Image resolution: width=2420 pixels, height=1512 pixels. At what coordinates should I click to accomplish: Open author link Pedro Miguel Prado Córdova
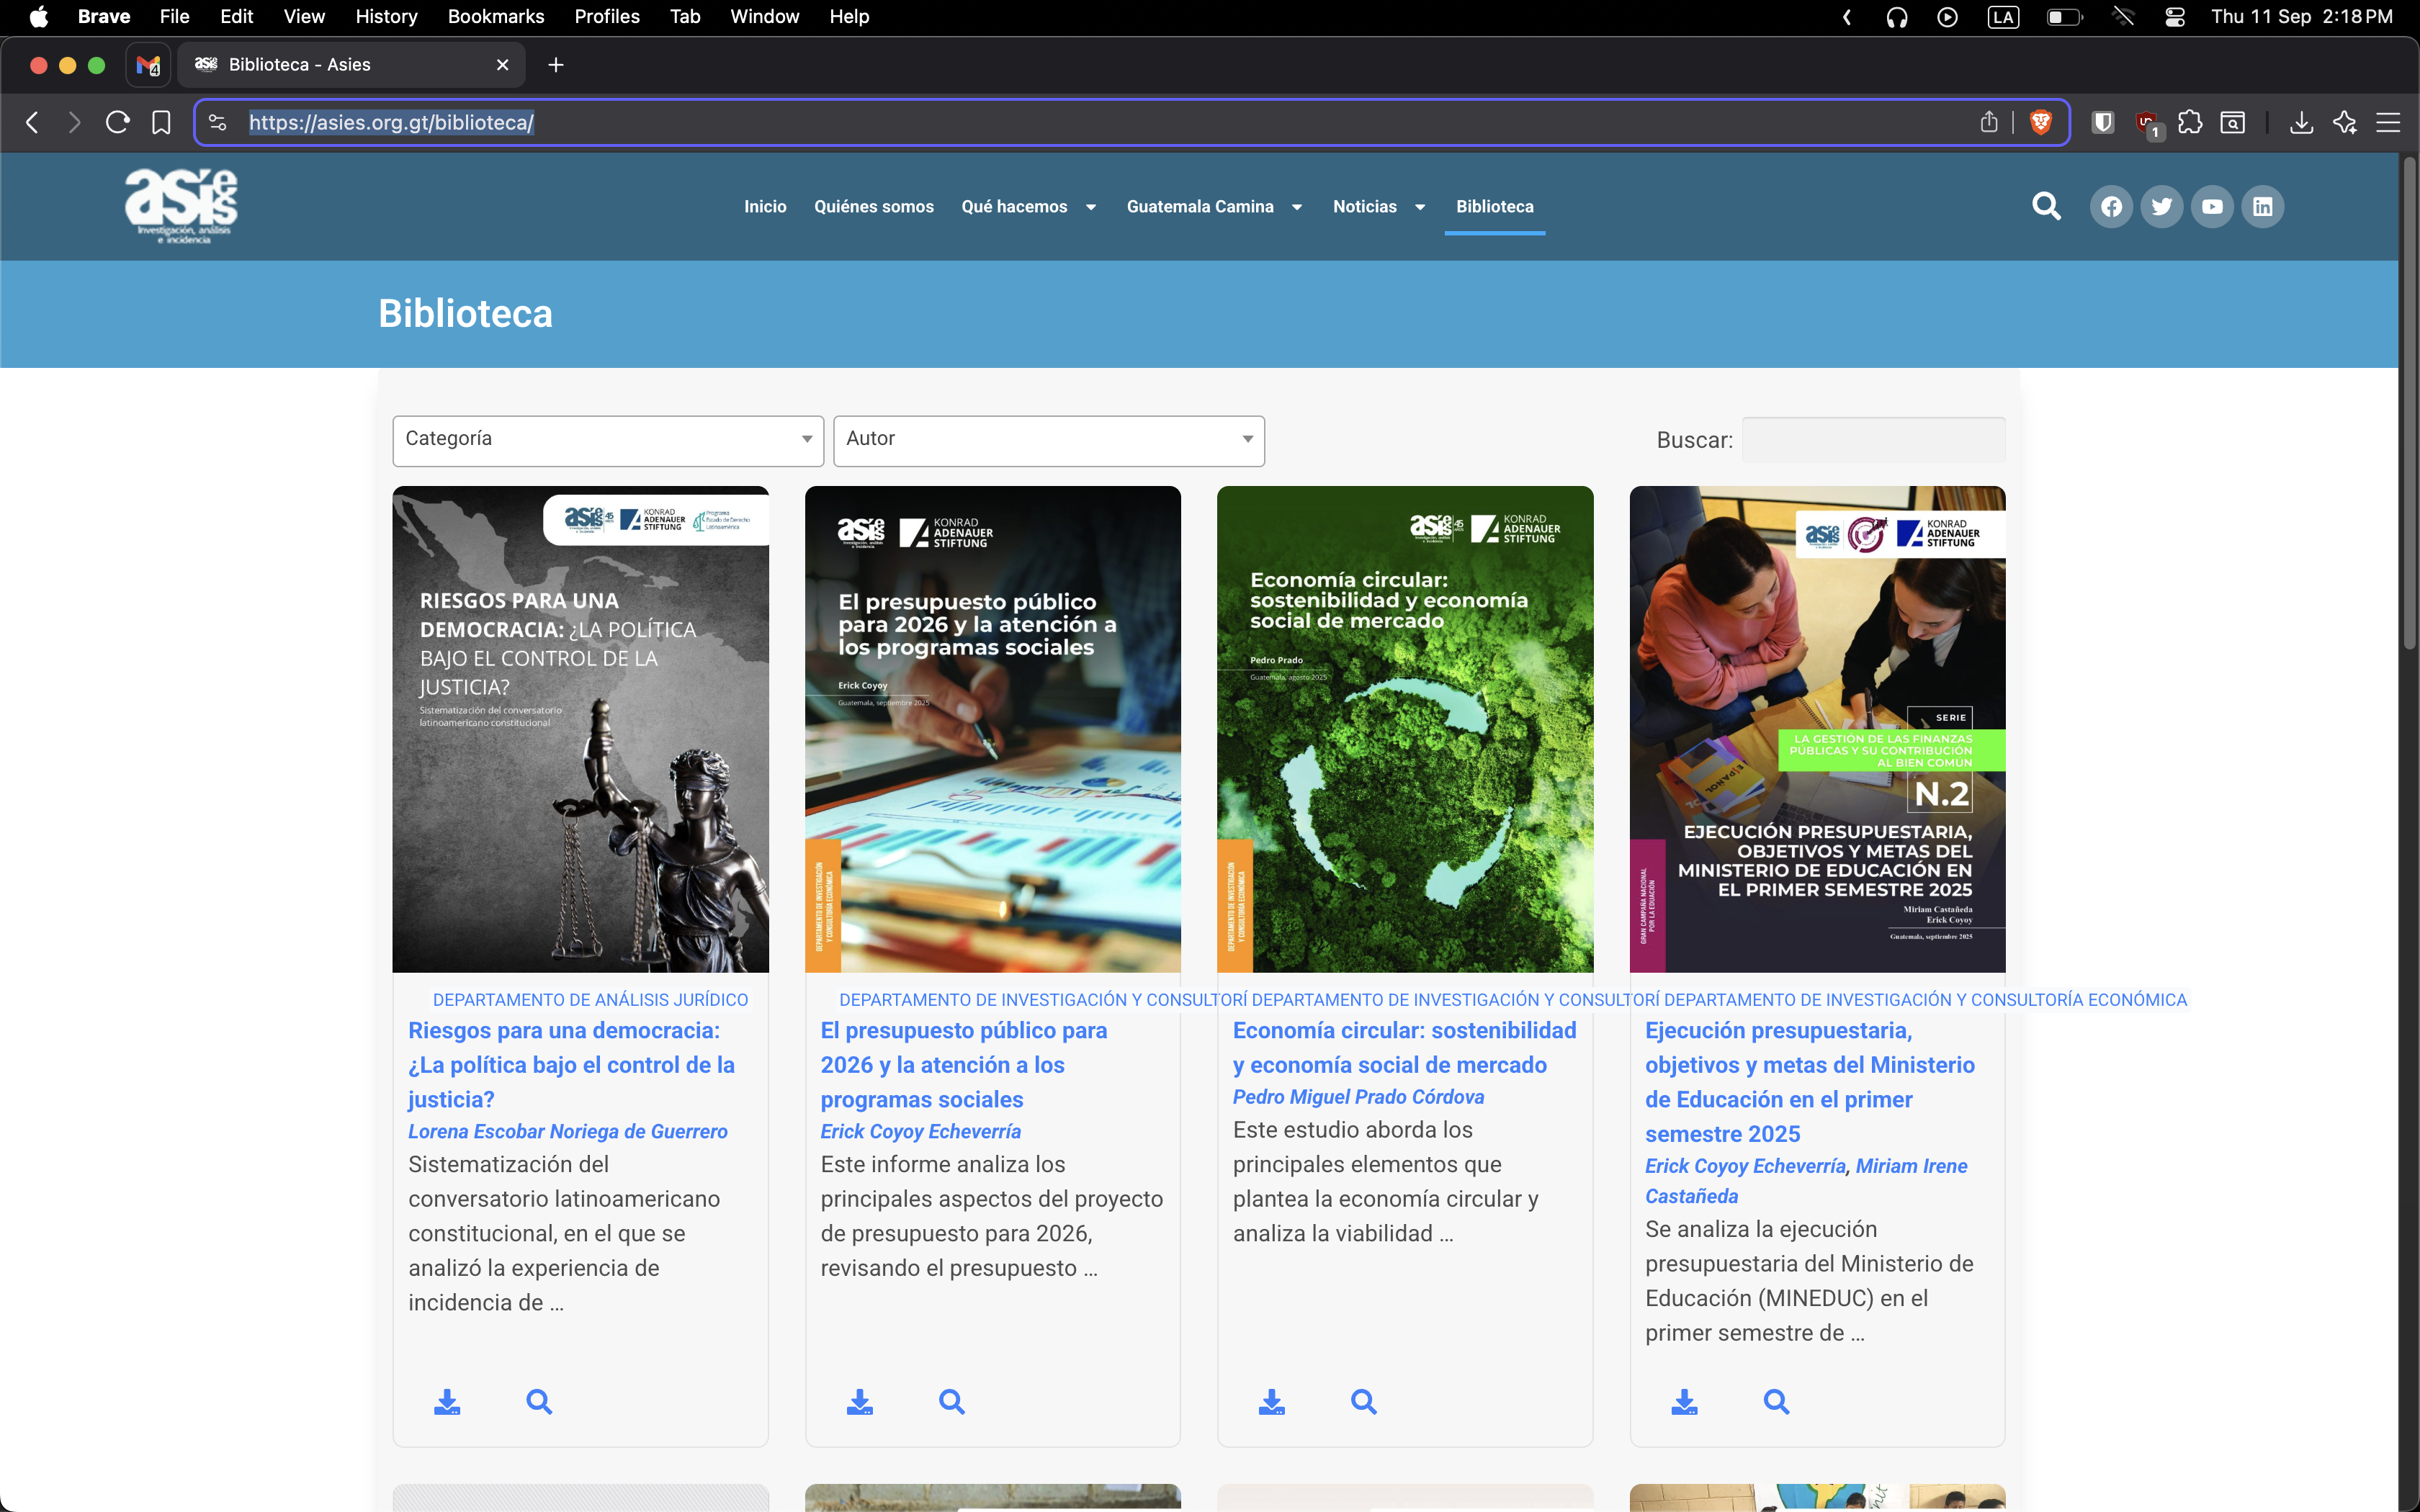[1358, 1097]
